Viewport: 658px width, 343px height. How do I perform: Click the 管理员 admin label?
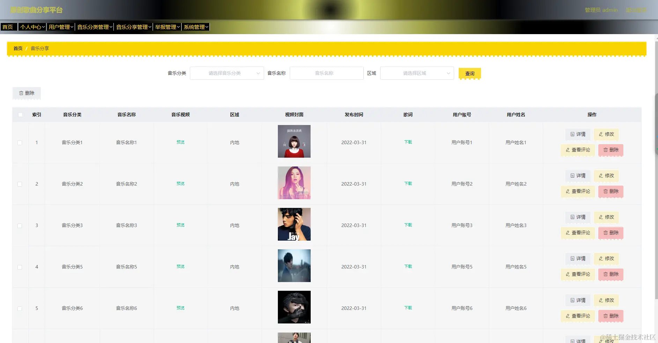click(x=601, y=10)
